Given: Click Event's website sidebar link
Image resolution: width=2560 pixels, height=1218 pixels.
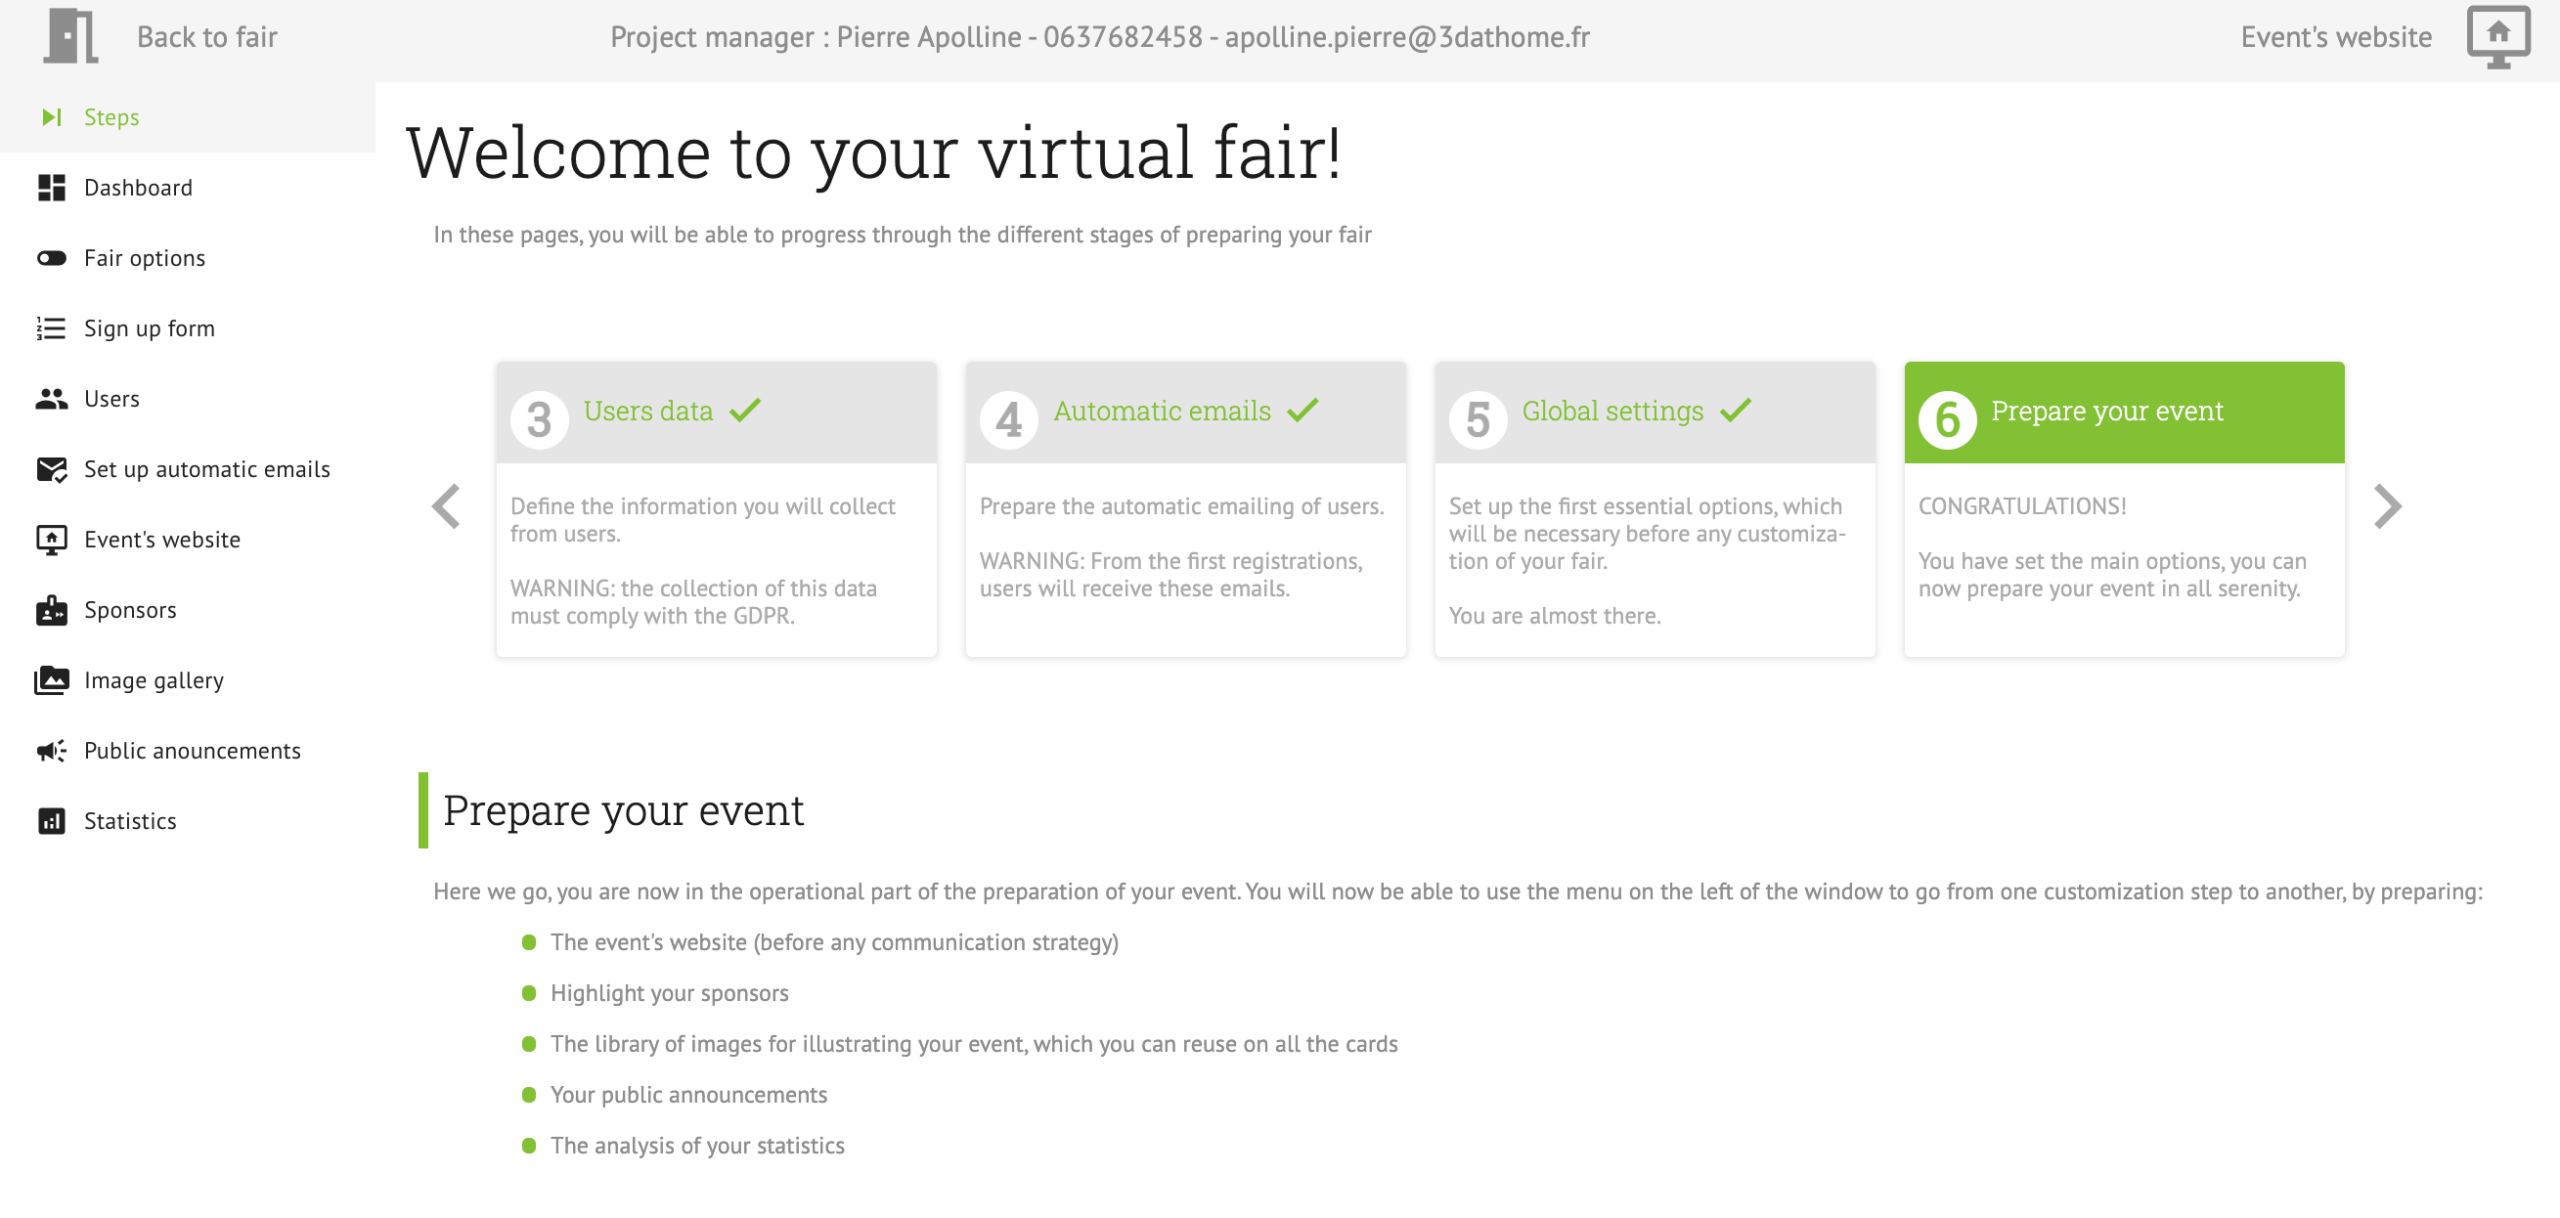Looking at the screenshot, I should click(161, 539).
